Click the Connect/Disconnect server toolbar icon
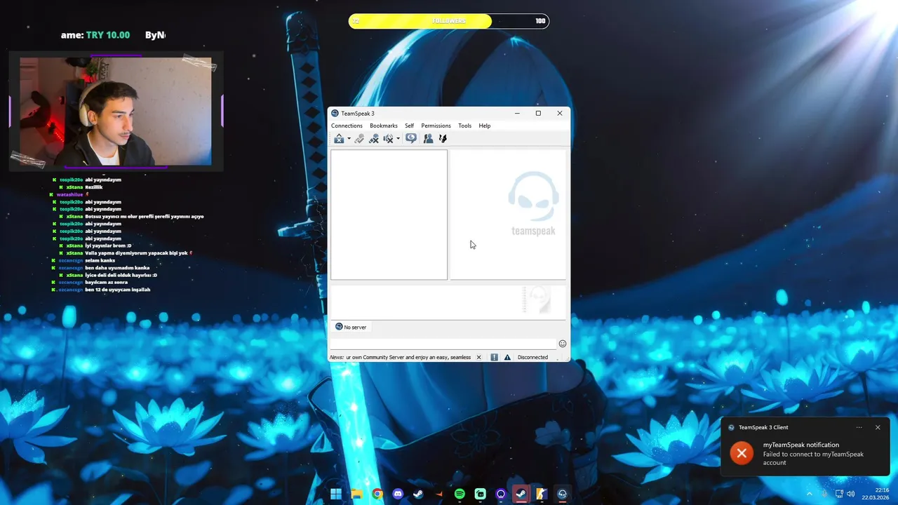Screen dimensions: 898x505 pos(339,139)
